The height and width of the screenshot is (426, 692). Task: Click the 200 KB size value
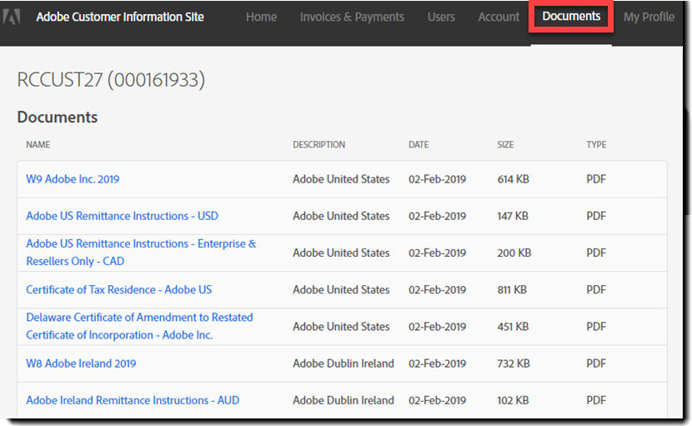(x=514, y=253)
